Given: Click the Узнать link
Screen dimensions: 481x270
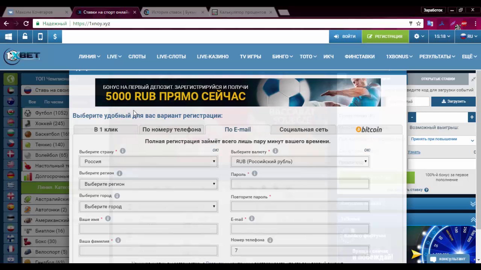Looking at the screenshot, I should [x=414, y=152].
